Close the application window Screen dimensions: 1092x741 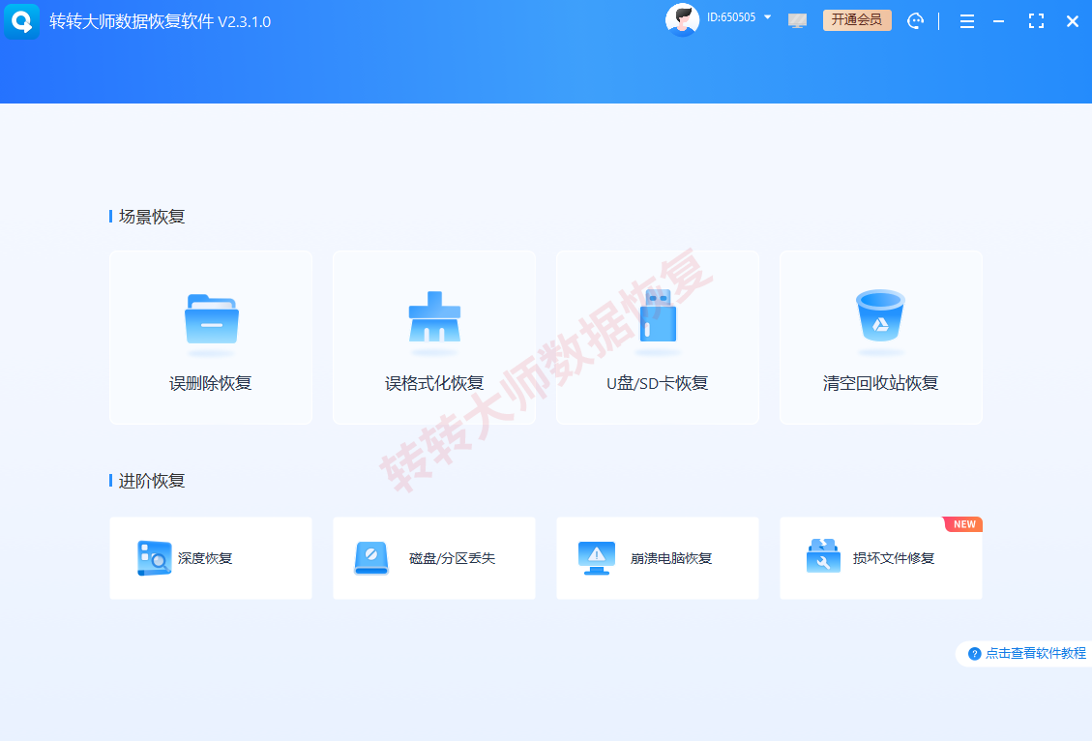tap(1073, 21)
